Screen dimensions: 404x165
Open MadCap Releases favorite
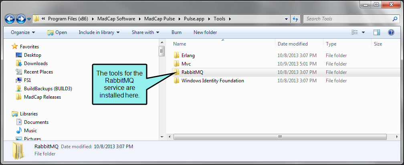(42, 97)
